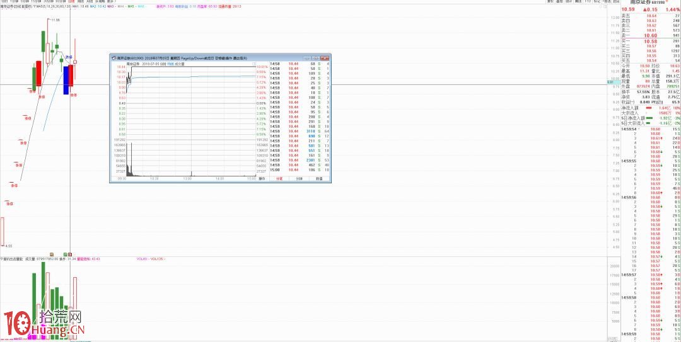The width and height of the screenshot is (681, 342).
Task: Click the blue candlestick on the daily chart
Action: coord(66,79)
